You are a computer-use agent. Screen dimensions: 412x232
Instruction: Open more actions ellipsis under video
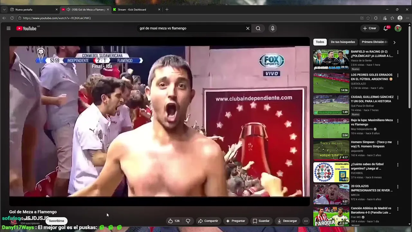pos(306,221)
